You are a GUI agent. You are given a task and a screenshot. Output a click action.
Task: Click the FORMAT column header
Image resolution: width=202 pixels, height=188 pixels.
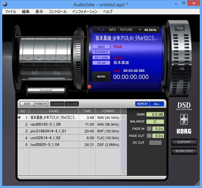[x=108, y=111]
